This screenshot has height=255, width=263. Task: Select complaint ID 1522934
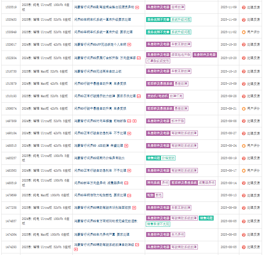pyautogui.click(x=11, y=58)
